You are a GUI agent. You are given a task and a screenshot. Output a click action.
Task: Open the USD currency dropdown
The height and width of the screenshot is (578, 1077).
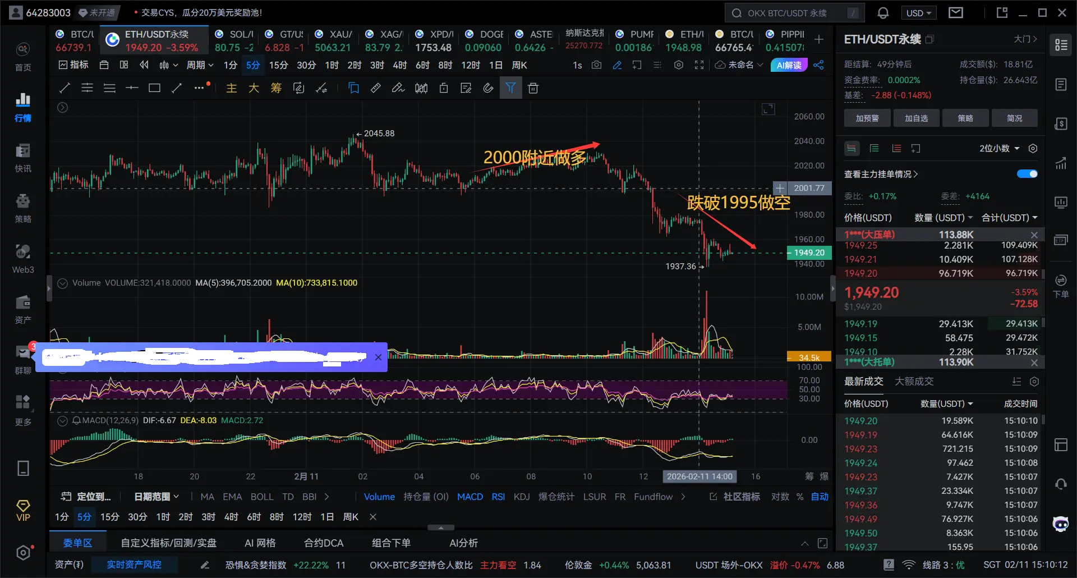pos(918,13)
